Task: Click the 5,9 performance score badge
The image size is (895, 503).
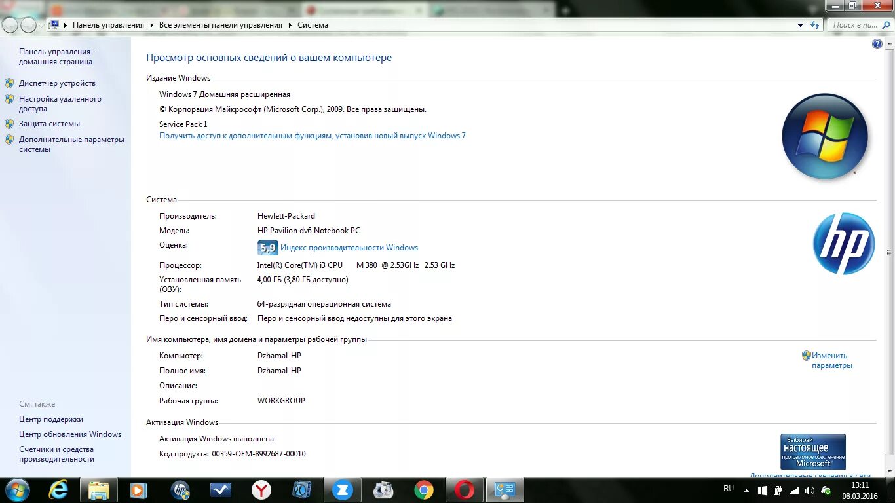Action: [267, 248]
